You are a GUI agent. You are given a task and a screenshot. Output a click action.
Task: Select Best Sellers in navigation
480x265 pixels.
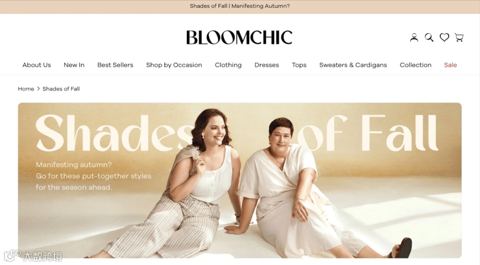[x=115, y=65]
